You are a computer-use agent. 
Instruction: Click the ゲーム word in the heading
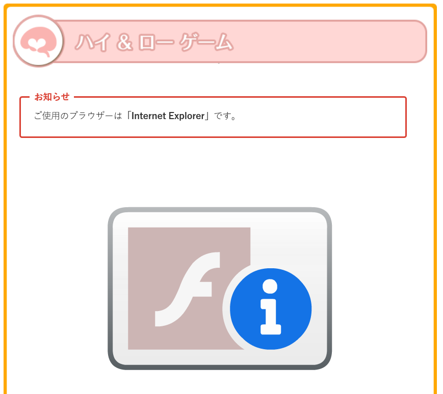[x=207, y=42]
